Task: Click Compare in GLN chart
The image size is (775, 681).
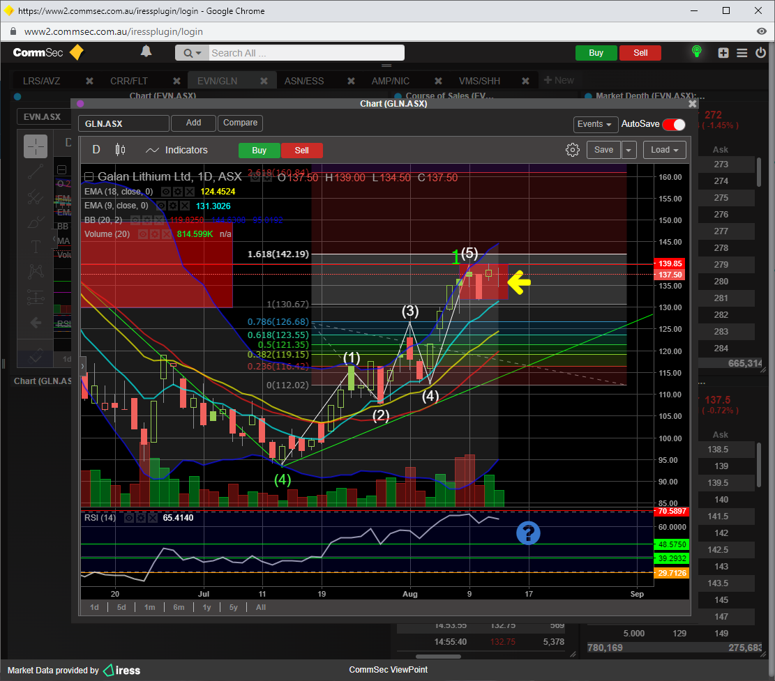Action: (240, 123)
